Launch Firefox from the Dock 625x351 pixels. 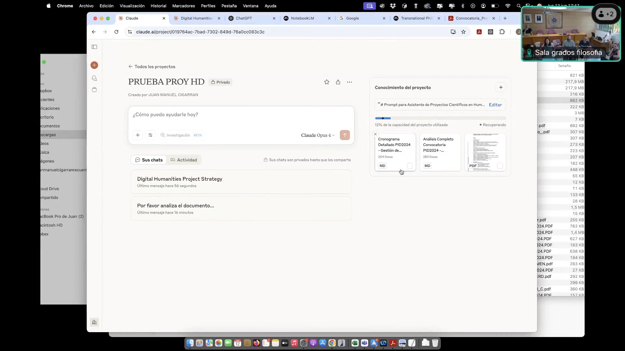click(257, 343)
